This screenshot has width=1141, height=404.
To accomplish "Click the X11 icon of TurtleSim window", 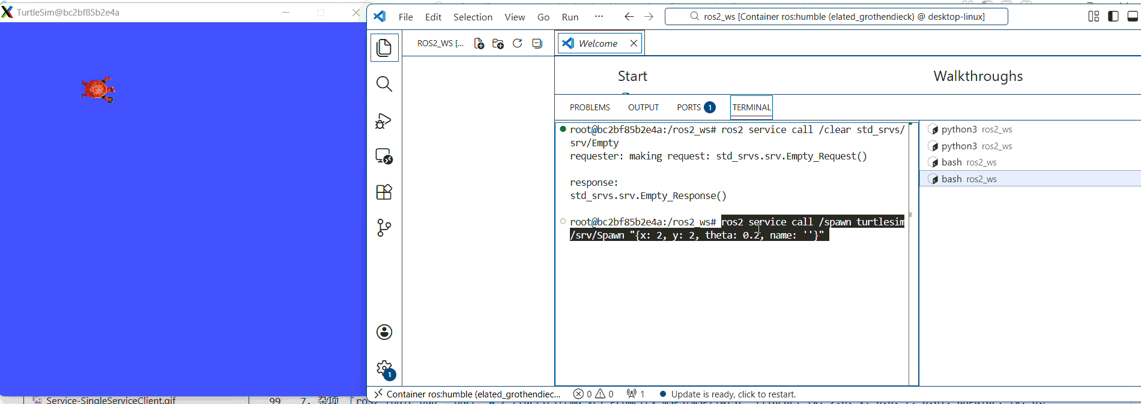I will 7,12.
